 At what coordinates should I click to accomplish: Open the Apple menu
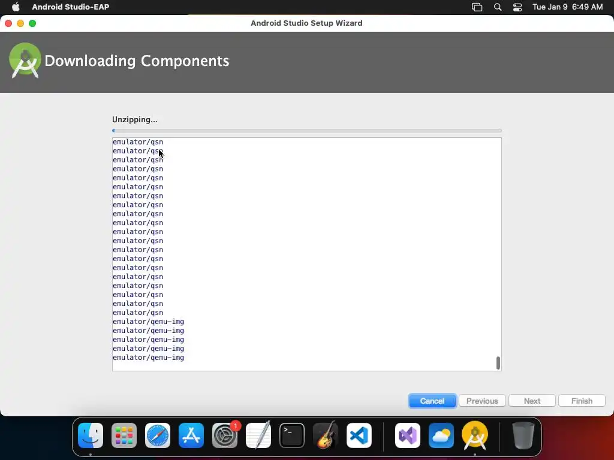point(16,7)
